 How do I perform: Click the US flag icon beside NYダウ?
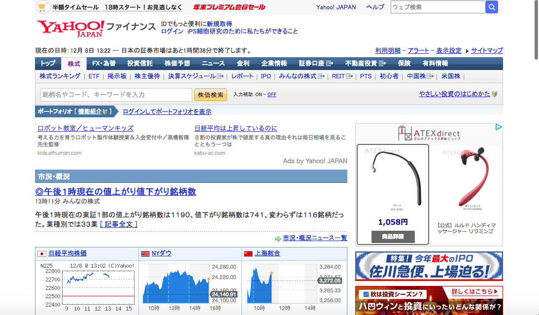click(x=145, y=253)
